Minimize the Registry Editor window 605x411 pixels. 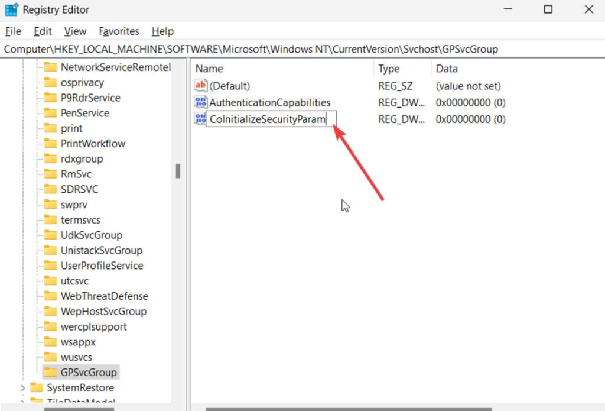click(x=508, y=9)
